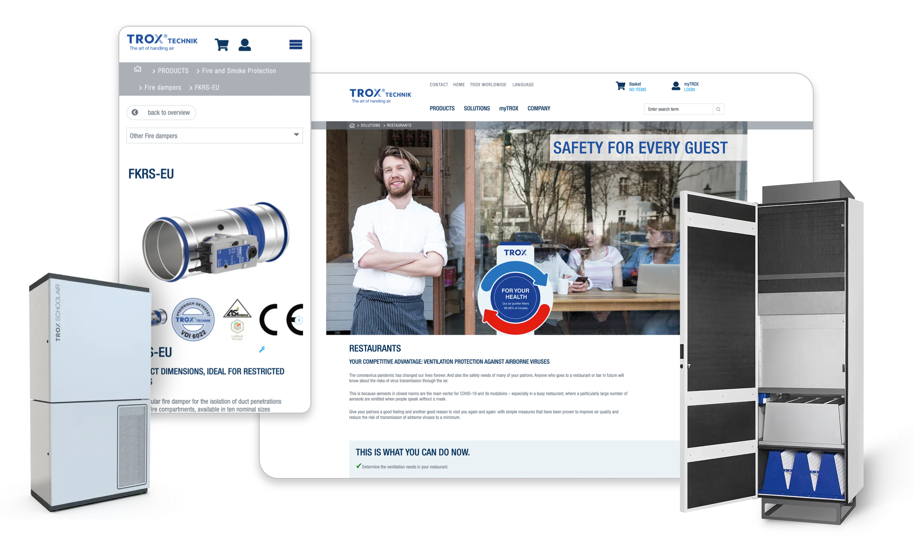Open the Basket cart icon on the desktop site

(x=620, y=86)
